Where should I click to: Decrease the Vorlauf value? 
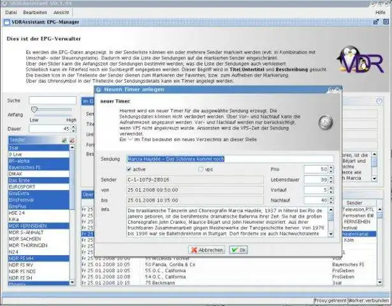(331, 192)
